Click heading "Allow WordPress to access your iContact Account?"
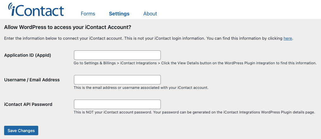Viewport: 321px width, 139px height. pyautogui.click(x=68, y=27)
